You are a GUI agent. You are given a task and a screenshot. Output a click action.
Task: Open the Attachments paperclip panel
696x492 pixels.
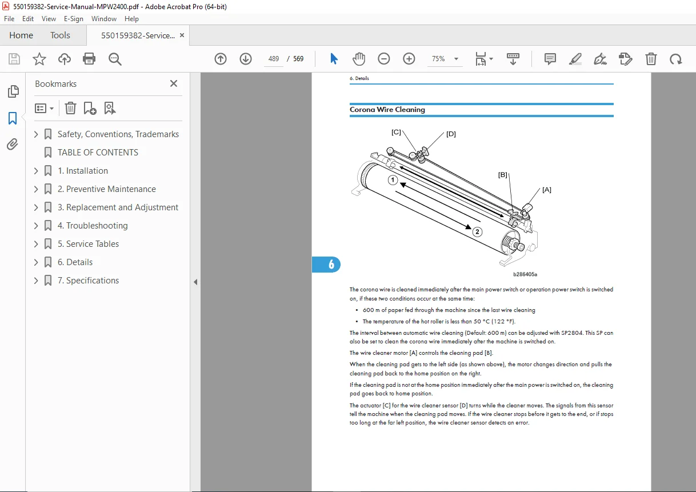click(13, 144)
